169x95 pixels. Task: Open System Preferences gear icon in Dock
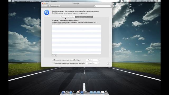coord(86,92)
